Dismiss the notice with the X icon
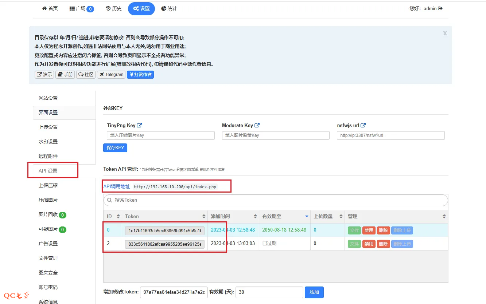The height and width of the screenshot is (304, 486). pos(445,33)
